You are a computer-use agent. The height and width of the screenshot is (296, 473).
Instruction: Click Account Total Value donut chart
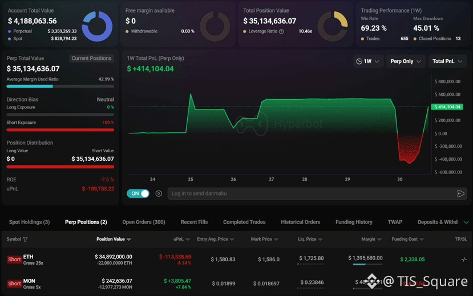coord(97,26)
